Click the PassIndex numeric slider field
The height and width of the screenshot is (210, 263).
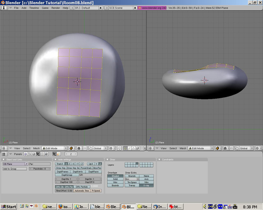pos(40,169)
